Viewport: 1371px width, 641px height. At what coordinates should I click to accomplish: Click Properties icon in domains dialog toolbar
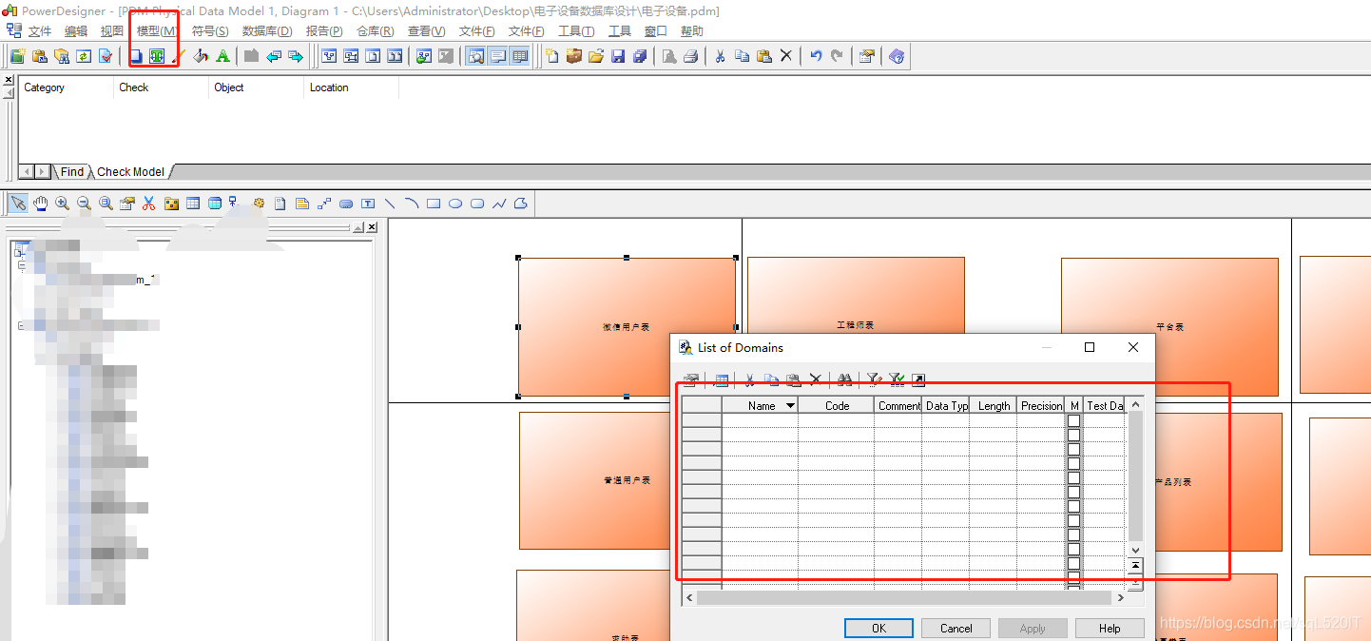tap(691, 380)
